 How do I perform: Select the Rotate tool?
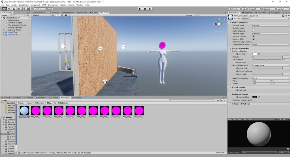pos(14,9)
